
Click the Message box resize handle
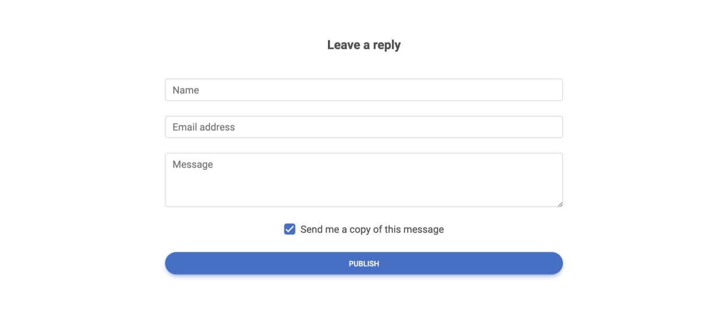point(560,204)
